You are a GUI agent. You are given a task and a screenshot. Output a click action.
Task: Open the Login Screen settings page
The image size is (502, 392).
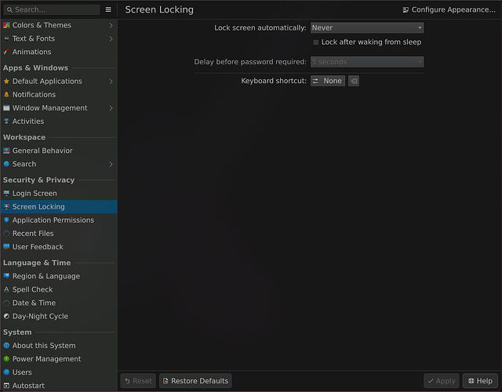(59, 194)
